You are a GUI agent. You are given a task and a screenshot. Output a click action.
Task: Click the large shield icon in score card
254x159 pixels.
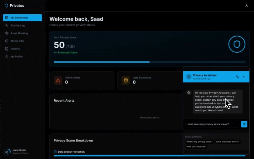pyautogui.click(x=237, y=44)
